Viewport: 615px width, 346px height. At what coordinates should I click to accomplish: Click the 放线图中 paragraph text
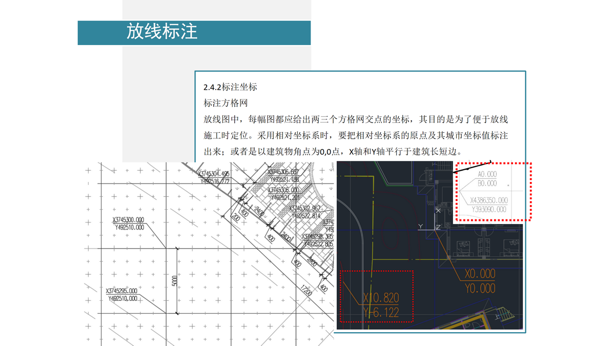click(x=359, y=120)
